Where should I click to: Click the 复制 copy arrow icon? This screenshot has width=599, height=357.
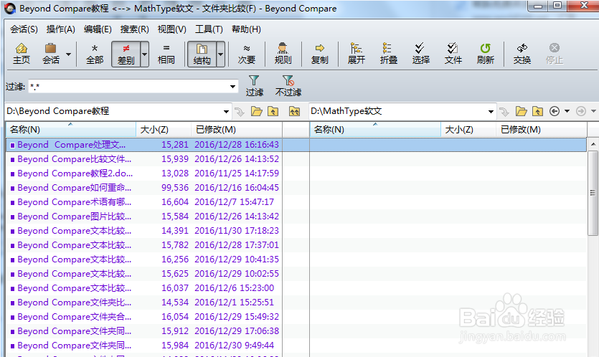coord(320,54)
